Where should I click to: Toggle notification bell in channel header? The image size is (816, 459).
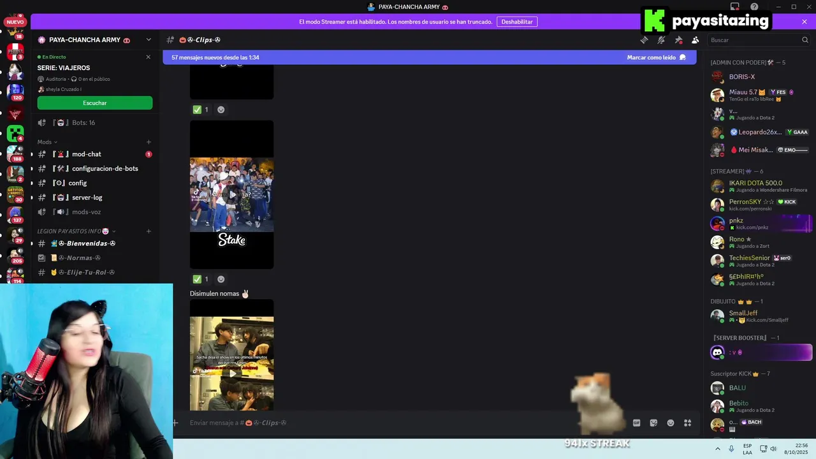[x=661, y=40]
